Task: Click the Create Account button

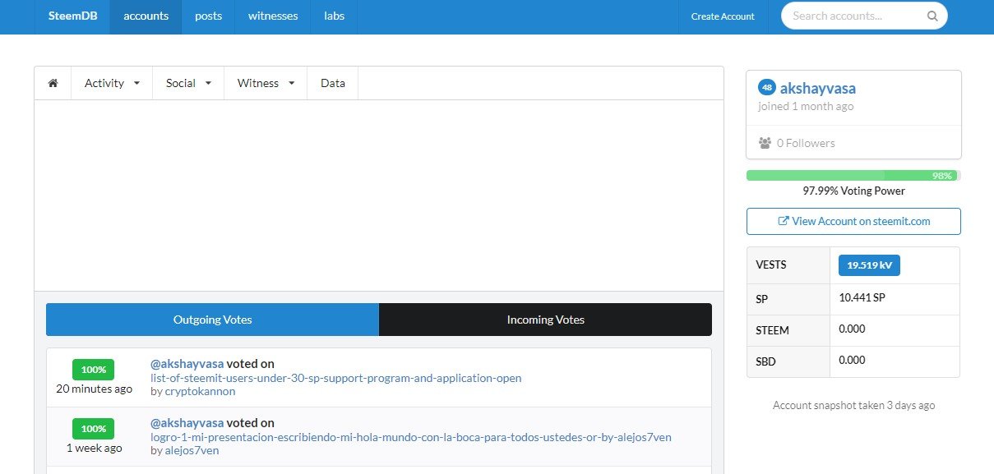Action: (x=723, y=16)
